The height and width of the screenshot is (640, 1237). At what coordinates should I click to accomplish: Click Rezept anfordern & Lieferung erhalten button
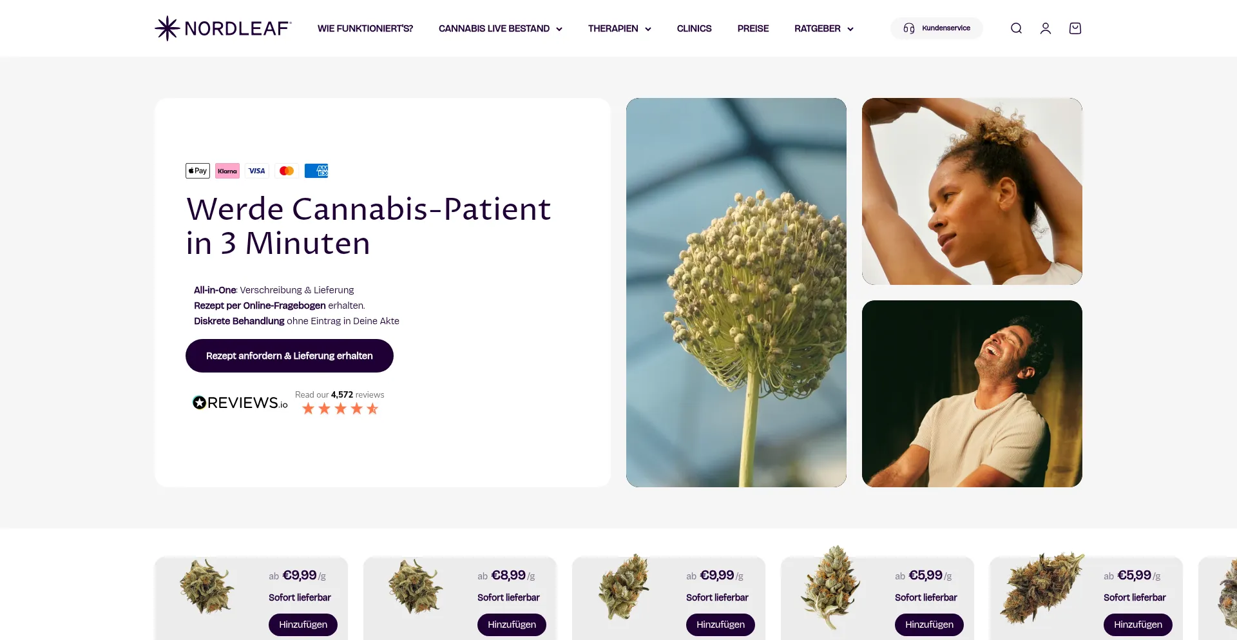(x=289, y=356)
